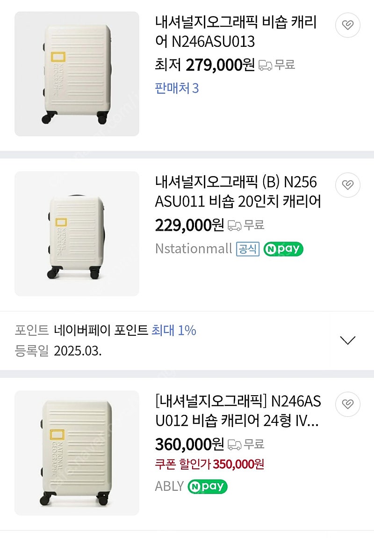The width and height of the screenshot is (374, 538).
Task: Open 판매처 3 seller list link
Action: pyautogui.click(x=177, y=88)
